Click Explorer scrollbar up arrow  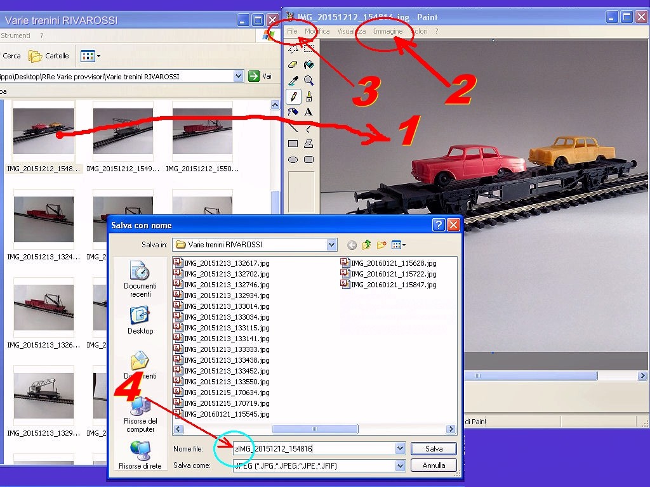275,105
